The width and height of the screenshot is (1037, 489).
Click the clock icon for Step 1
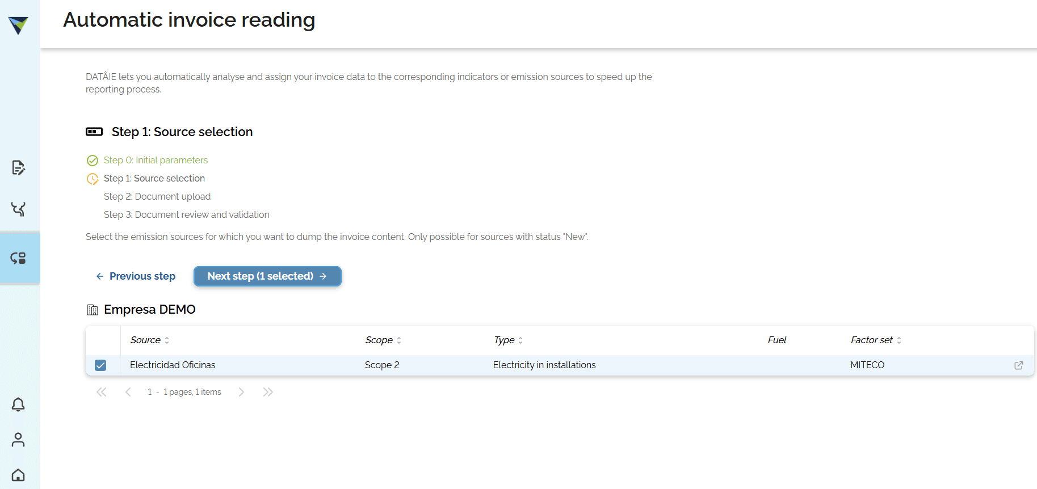[93, 179]
